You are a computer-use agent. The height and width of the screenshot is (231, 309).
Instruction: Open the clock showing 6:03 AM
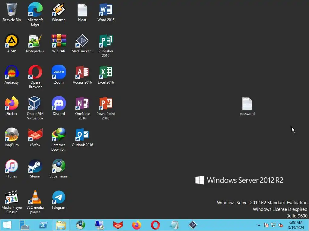pos(296,225)
